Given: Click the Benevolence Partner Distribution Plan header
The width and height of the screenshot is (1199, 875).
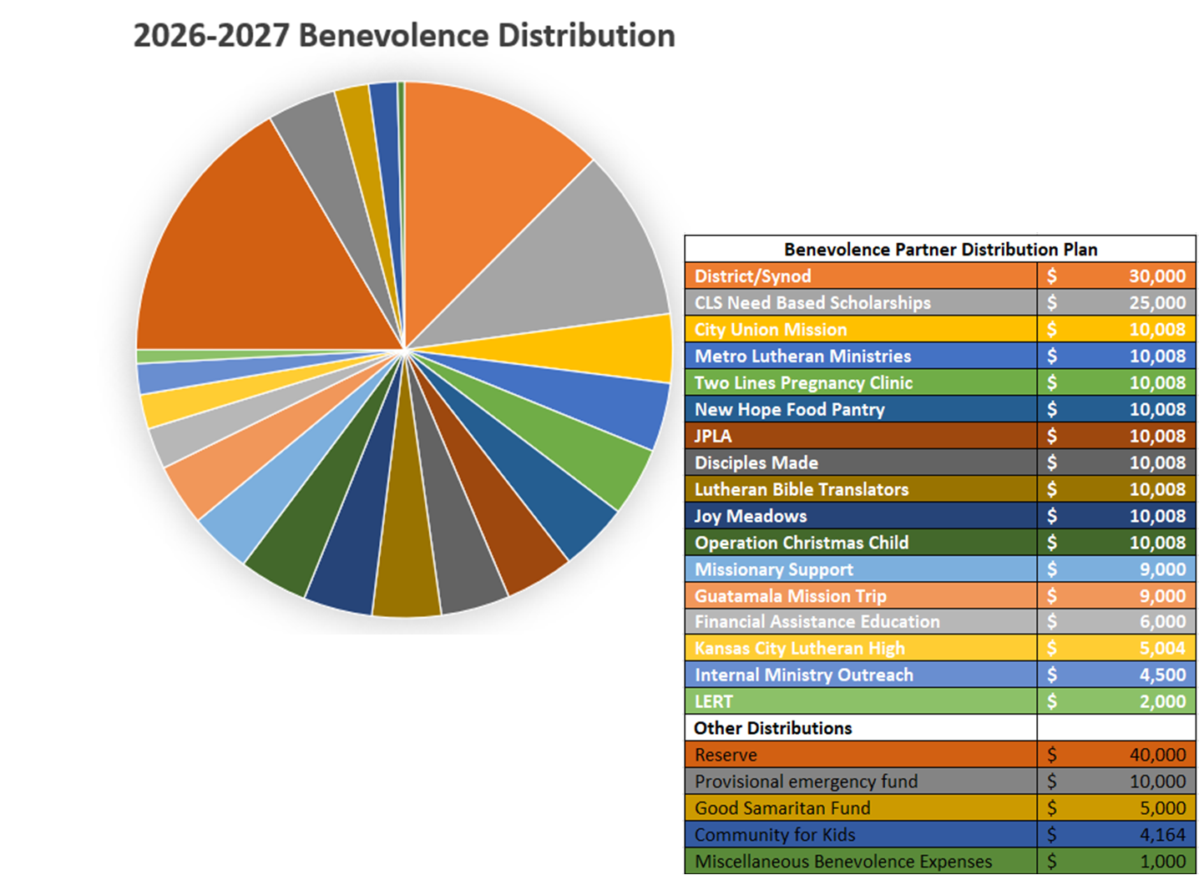Looking at the screenshot, I should click(940, 249).
